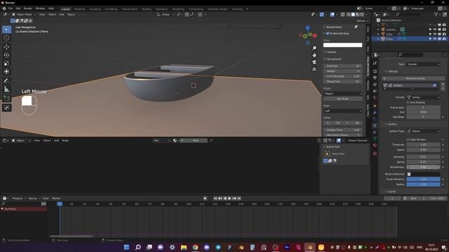Activate the Select Box tool

[x=6, y=29]
